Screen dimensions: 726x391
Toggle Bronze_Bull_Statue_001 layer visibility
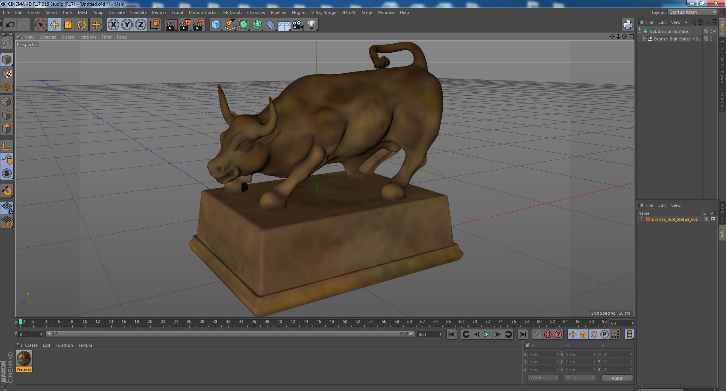pyautogui.click(x=713, y=219)
